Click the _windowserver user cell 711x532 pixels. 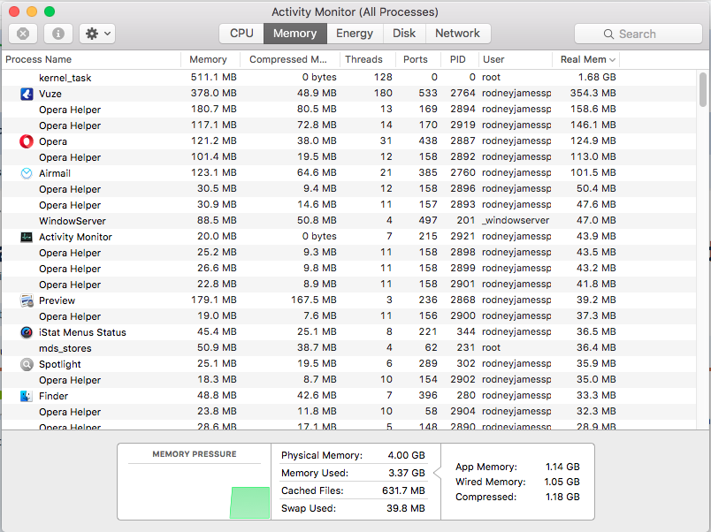(516, 221)
